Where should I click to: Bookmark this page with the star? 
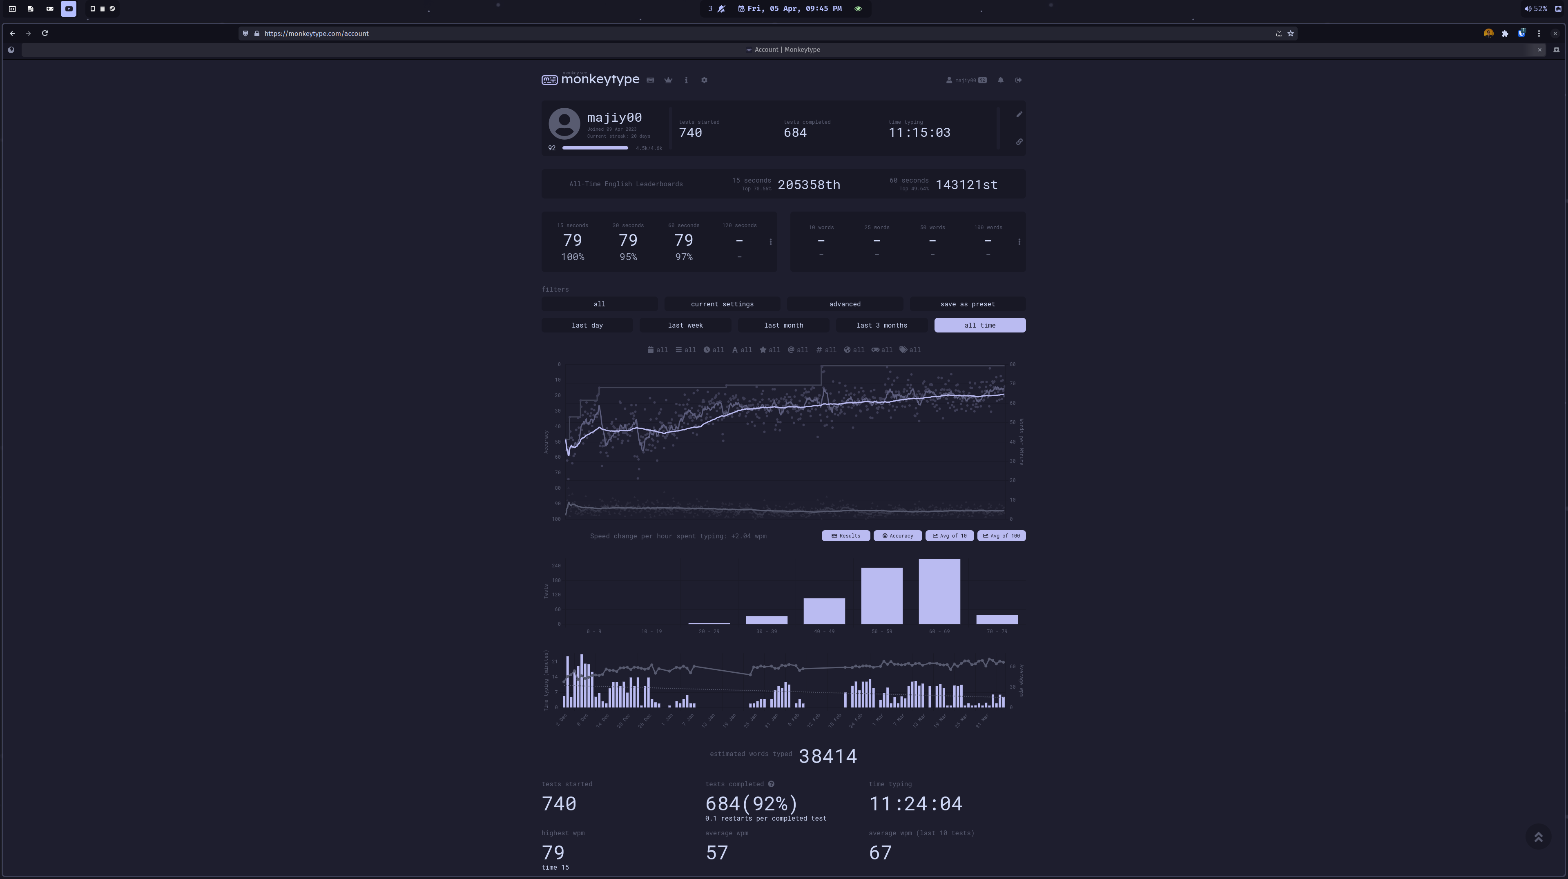coord(1290,33)
